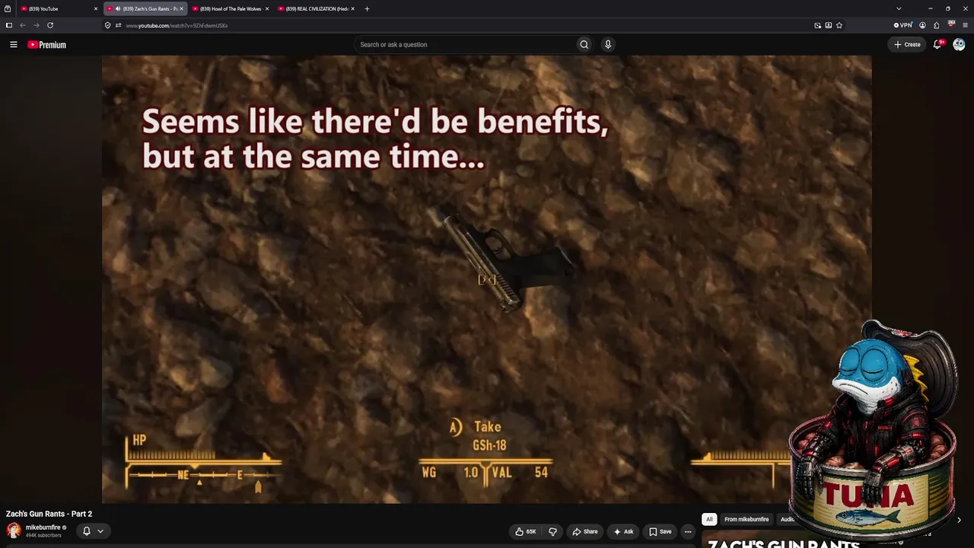The width and height of the screenshot is (974, 548).
Task: Go to YouTube Premium home logo
Action: pyautogui.click(x=46, y=45)
